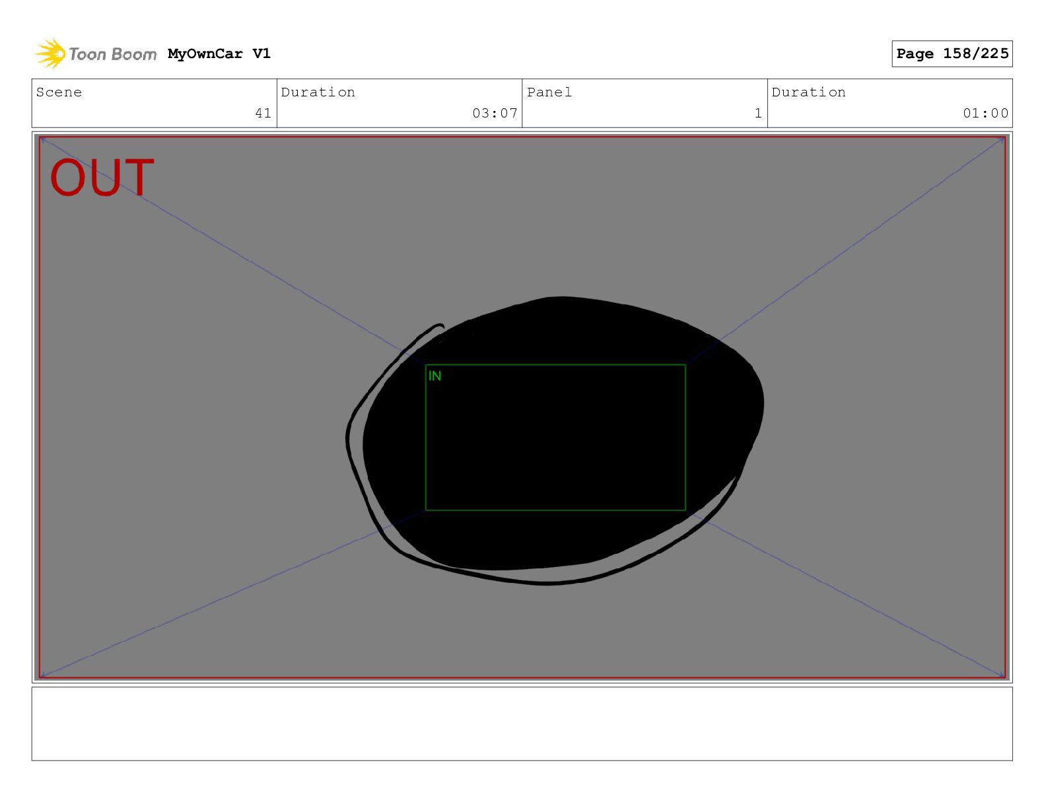Screen dimensions: 1046x808
Task: Click the empty caption box below the panel
Action: click(522, 724)
